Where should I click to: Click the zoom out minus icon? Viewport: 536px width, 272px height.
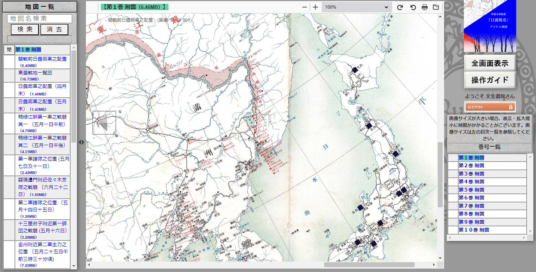point(304,7)
